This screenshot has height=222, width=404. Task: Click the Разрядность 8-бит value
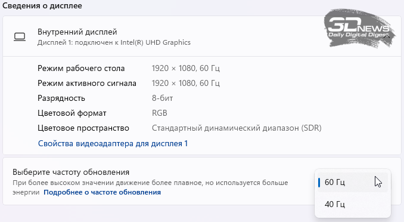(162, 98)
